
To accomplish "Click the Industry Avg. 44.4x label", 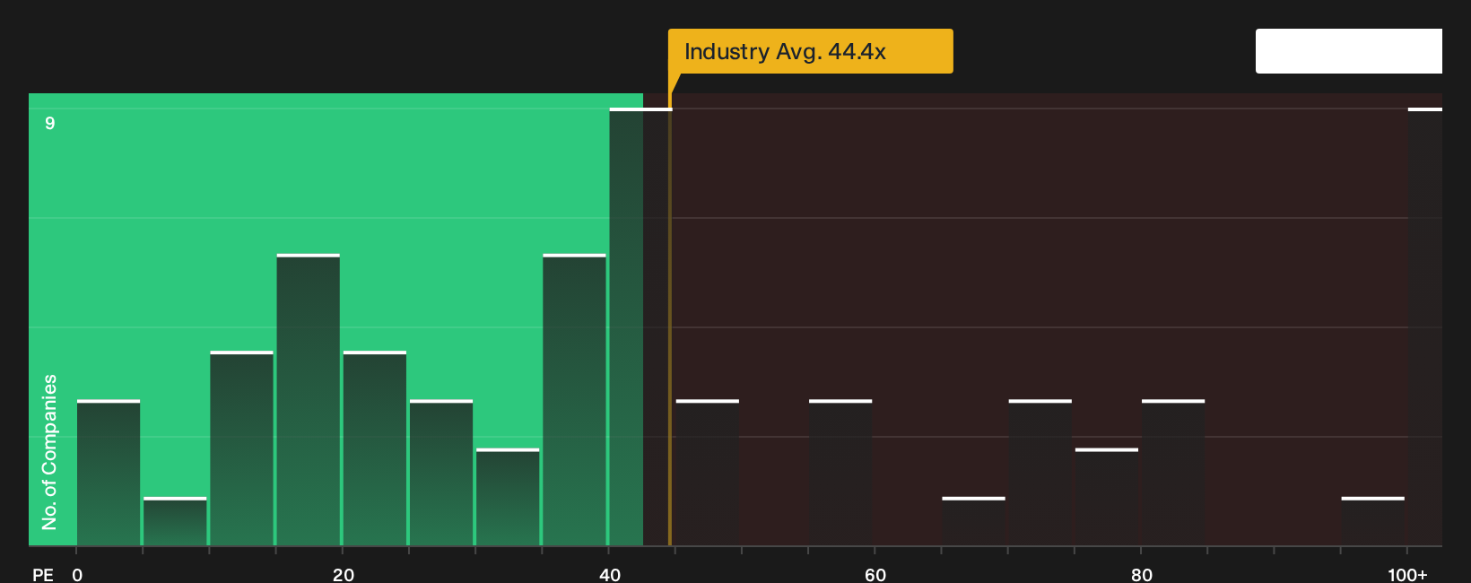I will [x=810, y=51].
